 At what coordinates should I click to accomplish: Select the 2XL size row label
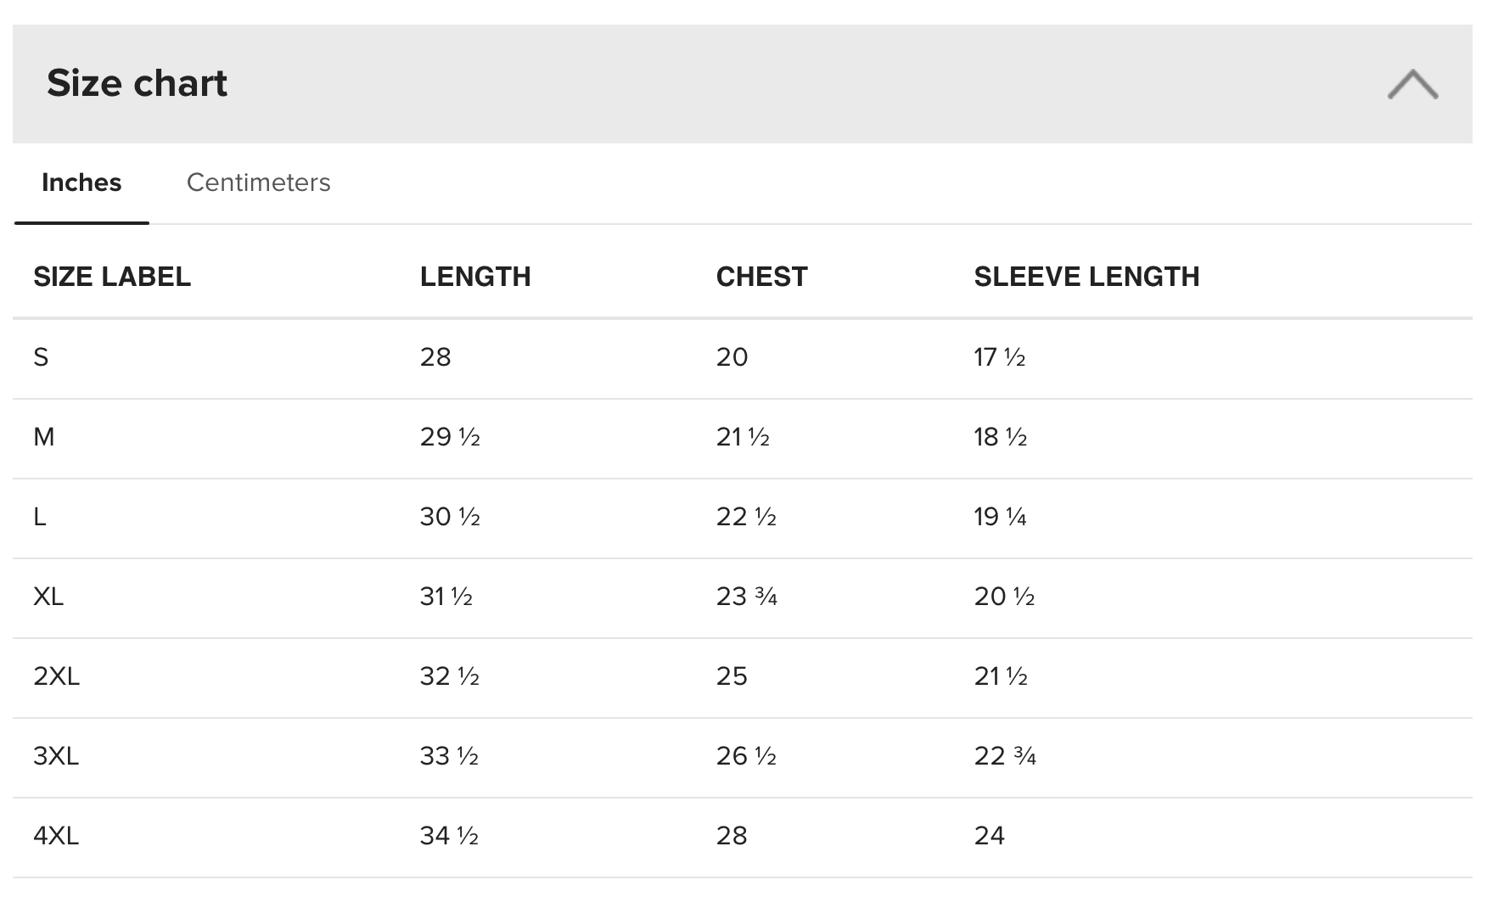point(56,676)
